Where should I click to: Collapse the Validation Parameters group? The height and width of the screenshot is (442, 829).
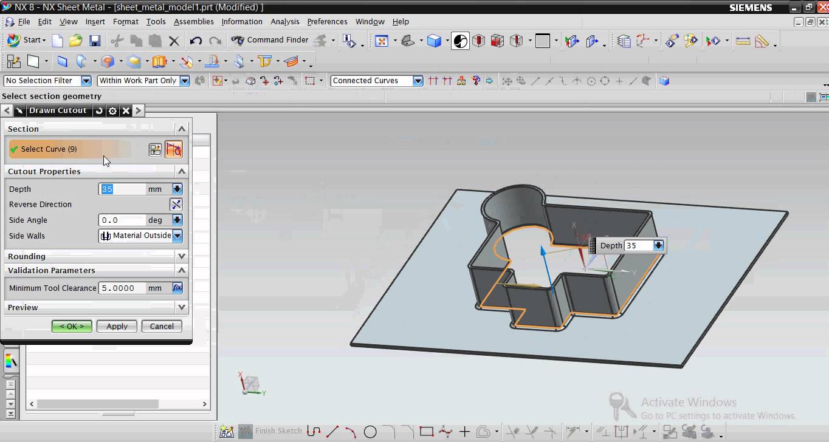(181, 270)
